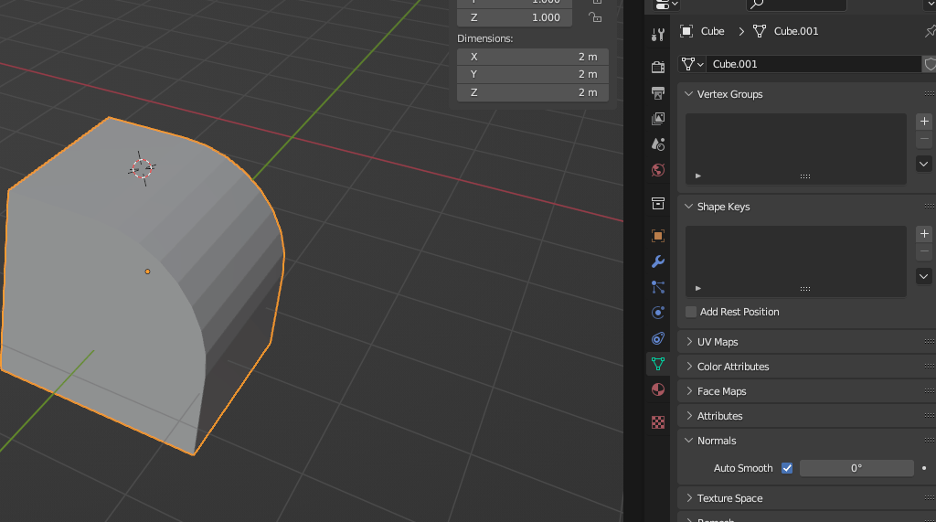Viewport: 936px width, 522px height.
Task: Click the Cube.001 breadcrumb label
Action: 796,31
